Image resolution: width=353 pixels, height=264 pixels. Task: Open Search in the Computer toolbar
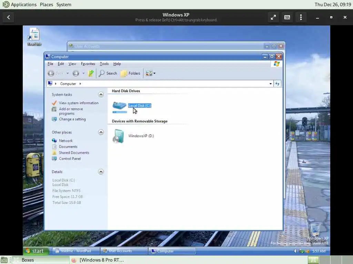(x=108, y=73)
